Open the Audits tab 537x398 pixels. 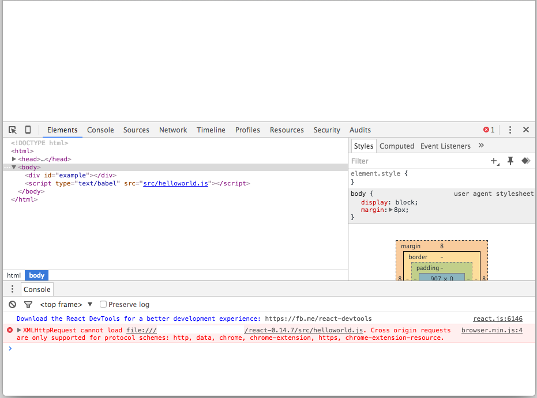pyautogui.click(x=360, y=130)
